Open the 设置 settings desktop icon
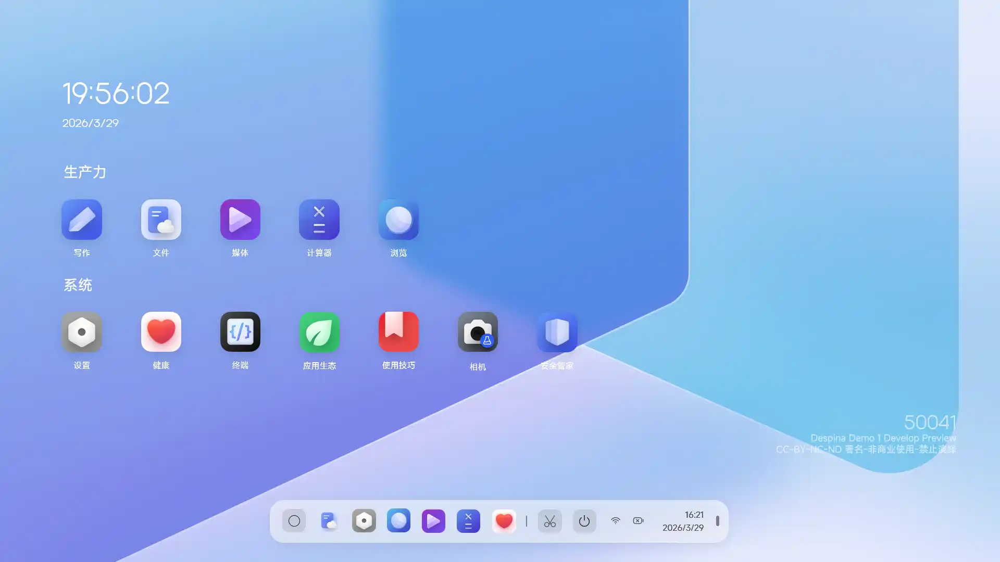 point(82,332)
